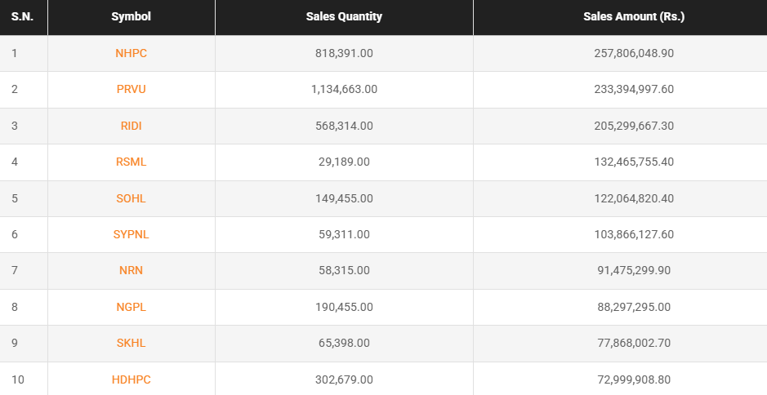Select serial number 5 cell
767x395 pixels.
point(15,198)
